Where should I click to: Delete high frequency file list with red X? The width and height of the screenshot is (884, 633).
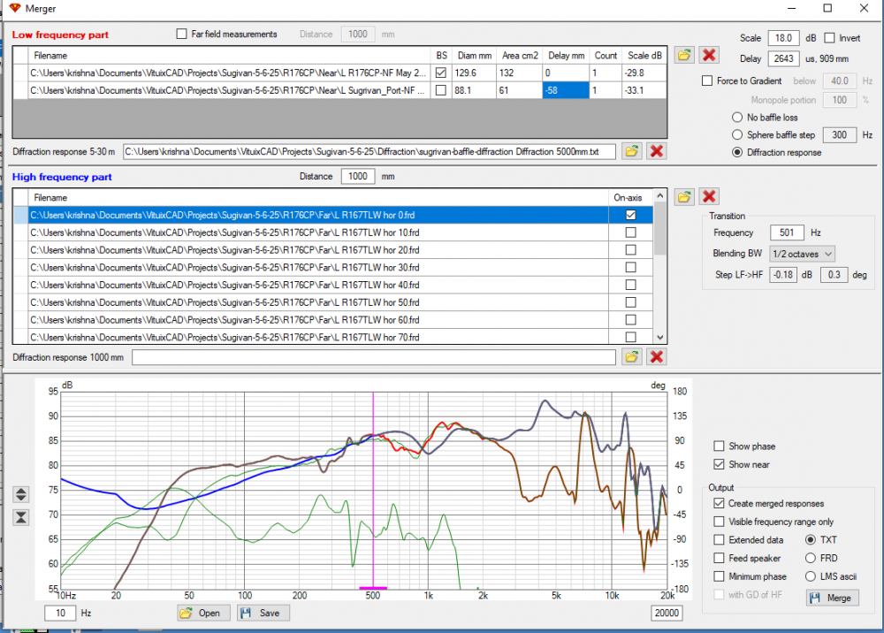click(x=709, y=196)
